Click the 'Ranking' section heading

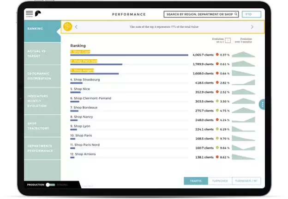[78, 46]
